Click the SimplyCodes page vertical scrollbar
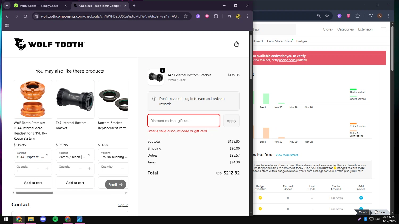Image resolution: width=399 pixels, height=224 pixels. coord(392,48)
